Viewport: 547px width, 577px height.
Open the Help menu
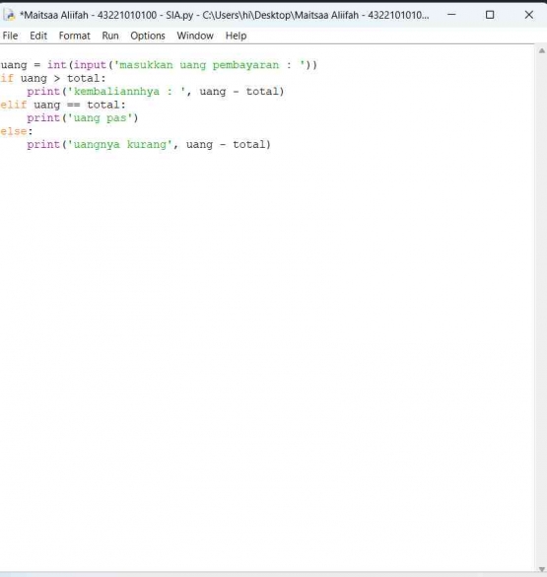click(x=236, y=36)
